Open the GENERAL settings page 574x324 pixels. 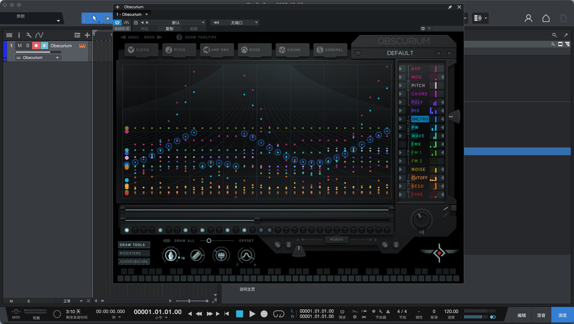click(330, 50)
